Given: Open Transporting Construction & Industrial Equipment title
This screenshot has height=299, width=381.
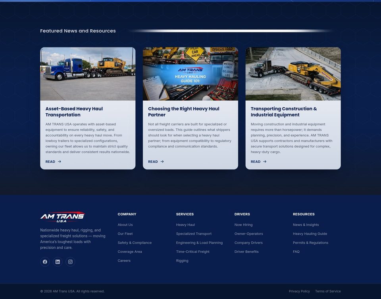Looking at the screenshot, I should tap(284, 112).
